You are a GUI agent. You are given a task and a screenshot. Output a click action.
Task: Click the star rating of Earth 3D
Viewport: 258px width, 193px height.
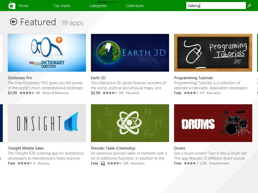click(x=110, y=93)
